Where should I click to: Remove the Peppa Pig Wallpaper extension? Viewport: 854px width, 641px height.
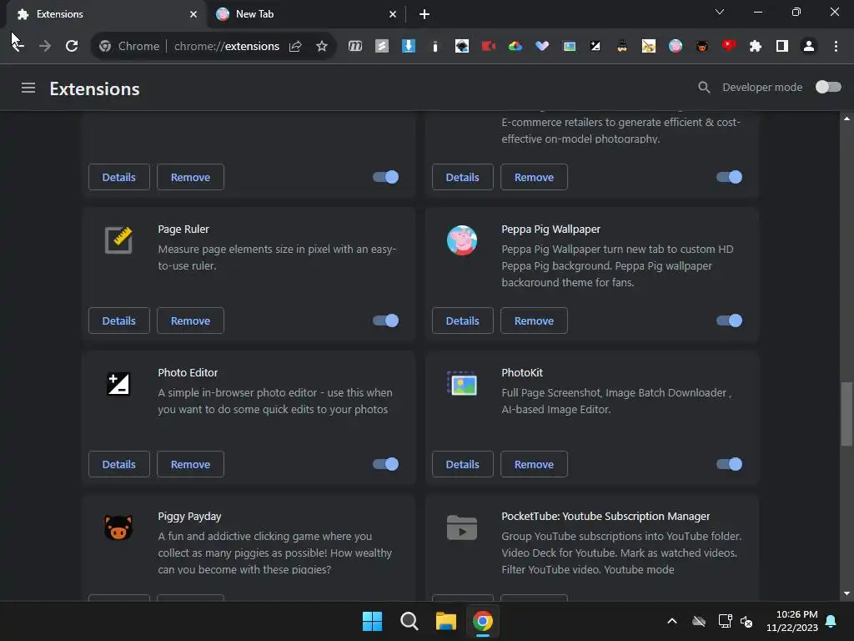coord(535,320)
